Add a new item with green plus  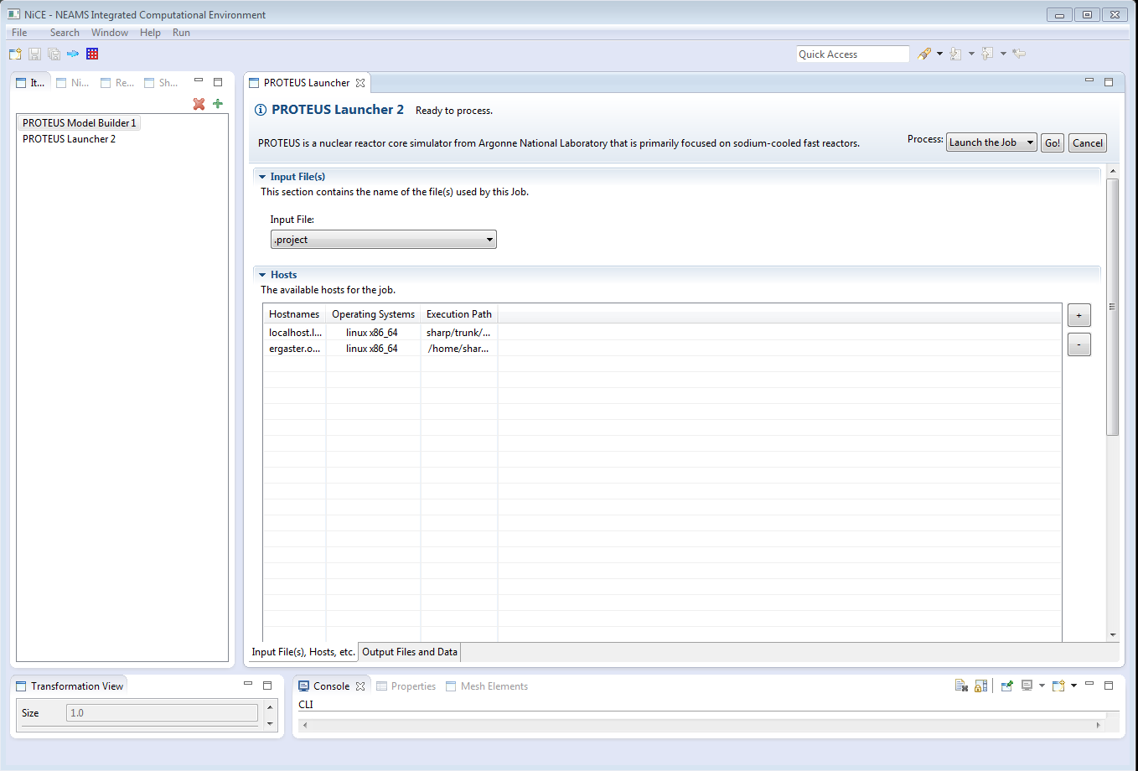(218, 104)
